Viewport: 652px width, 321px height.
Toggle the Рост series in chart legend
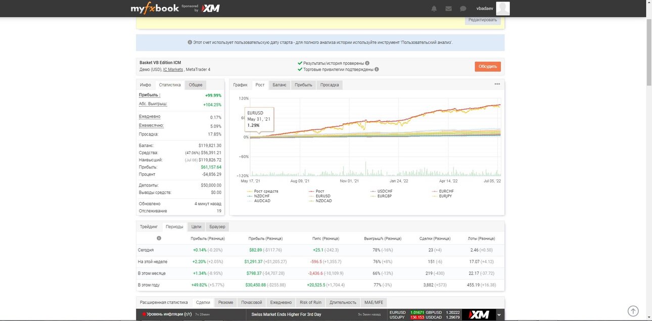(x=316, y=191)
